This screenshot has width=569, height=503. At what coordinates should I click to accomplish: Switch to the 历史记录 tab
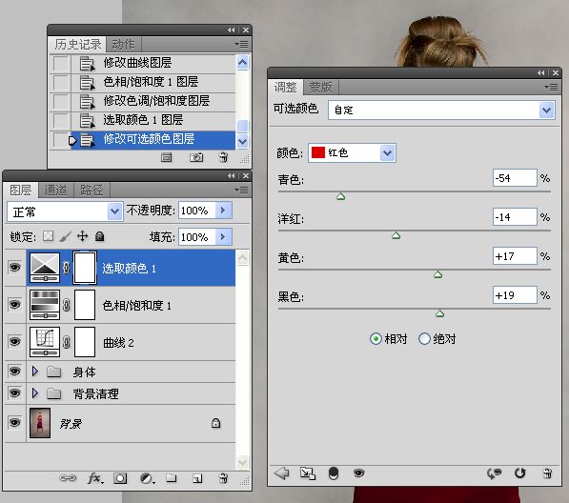click(x=77, y=44)
